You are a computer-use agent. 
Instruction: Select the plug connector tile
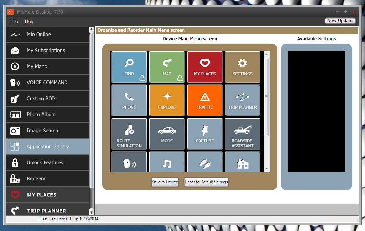[205, 162]
